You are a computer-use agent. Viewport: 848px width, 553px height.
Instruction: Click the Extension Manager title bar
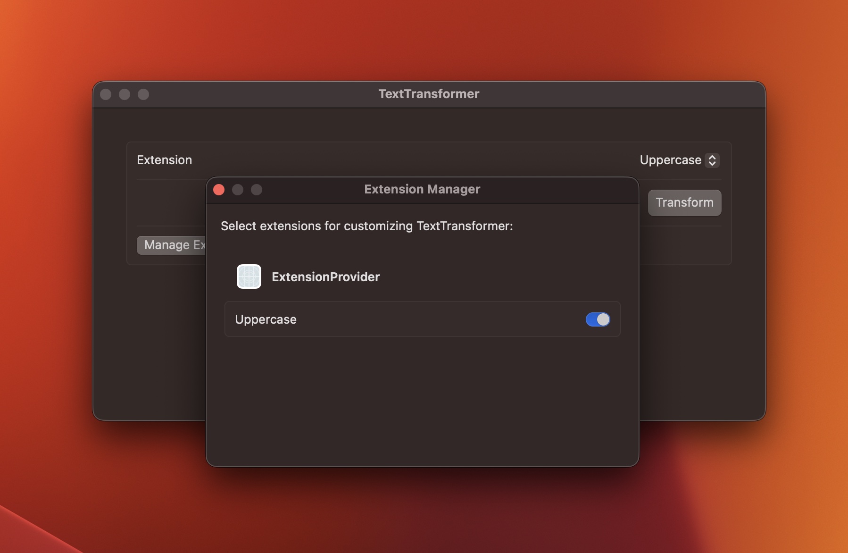(423, 189)
